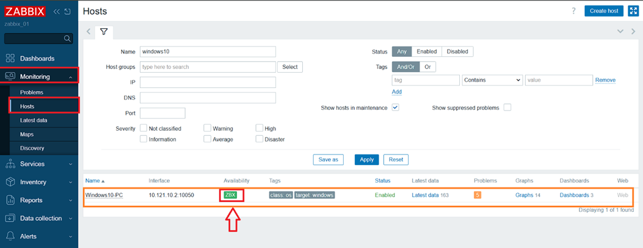Viewport: 643px width, 248px height.
Task: Open Discovery under Monitoring
Action: [x=32, y=148]
